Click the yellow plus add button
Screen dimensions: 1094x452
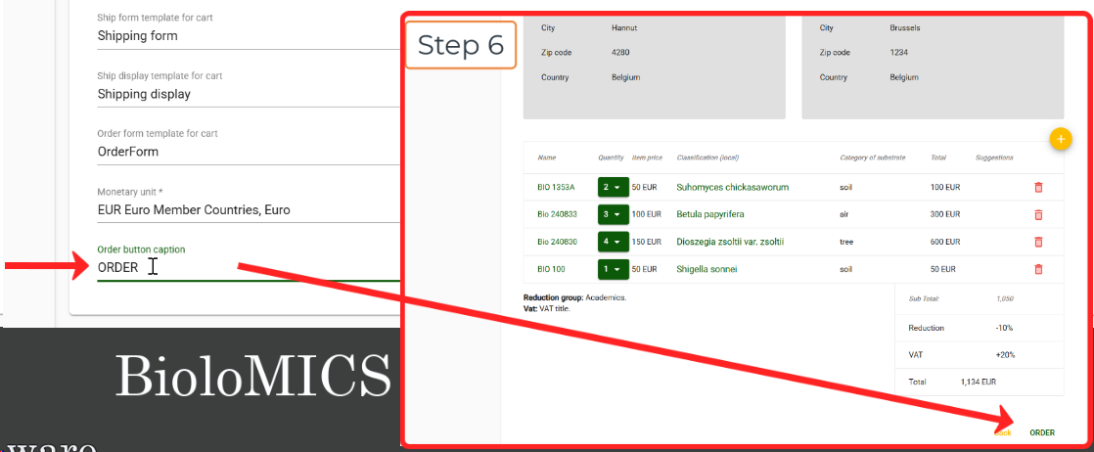1060,139
